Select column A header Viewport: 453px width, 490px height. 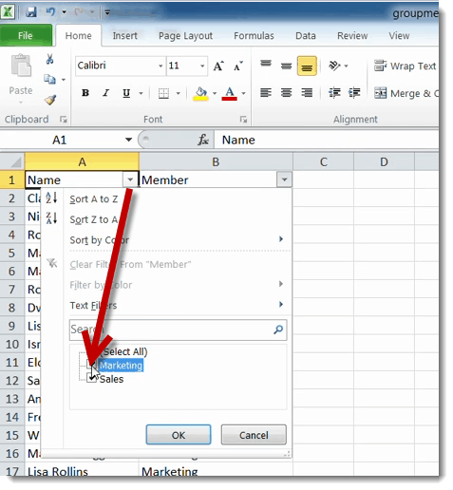coord(82,161)
